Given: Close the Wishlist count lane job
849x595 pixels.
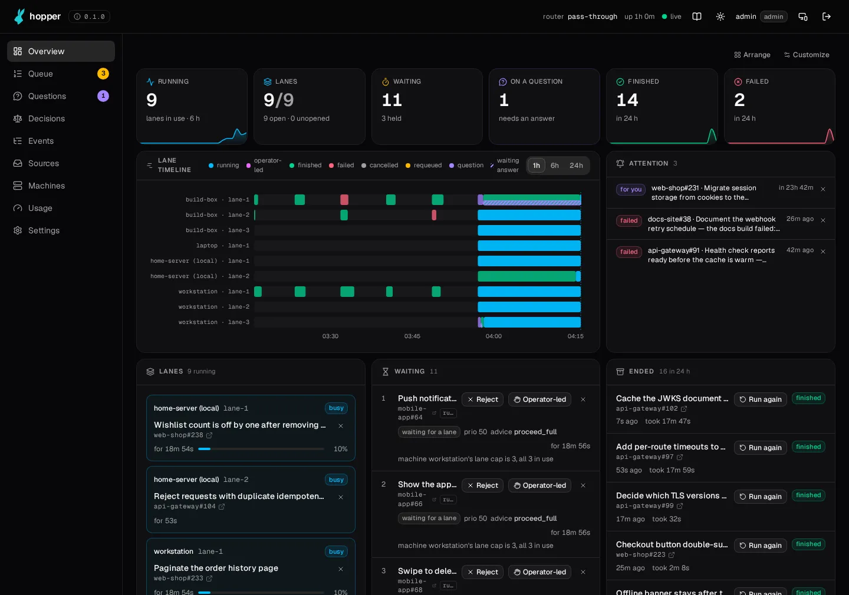Looking at the screenshot, I should click(x=341, y=426).
